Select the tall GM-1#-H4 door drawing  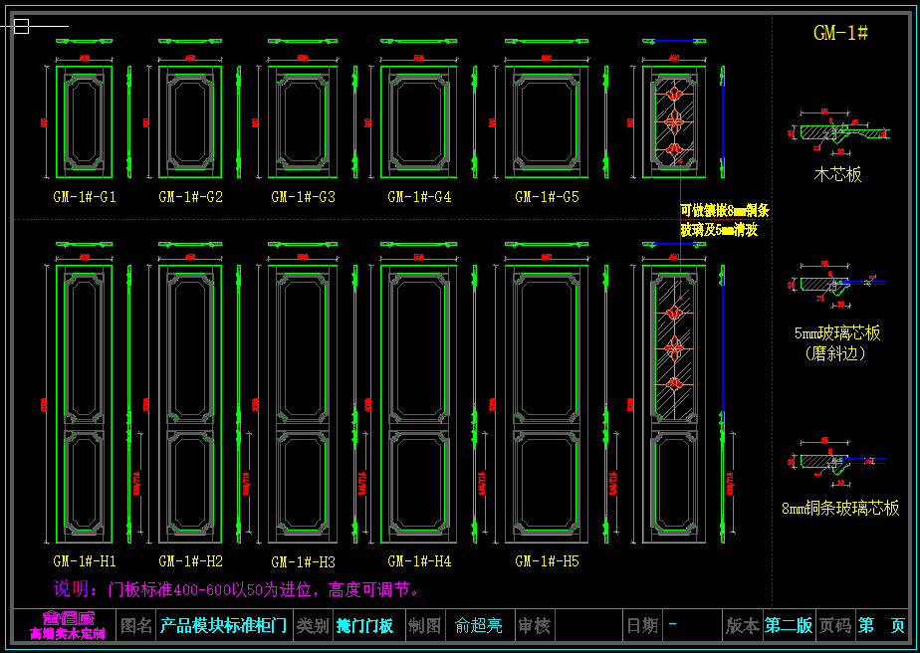pos(418,403)
